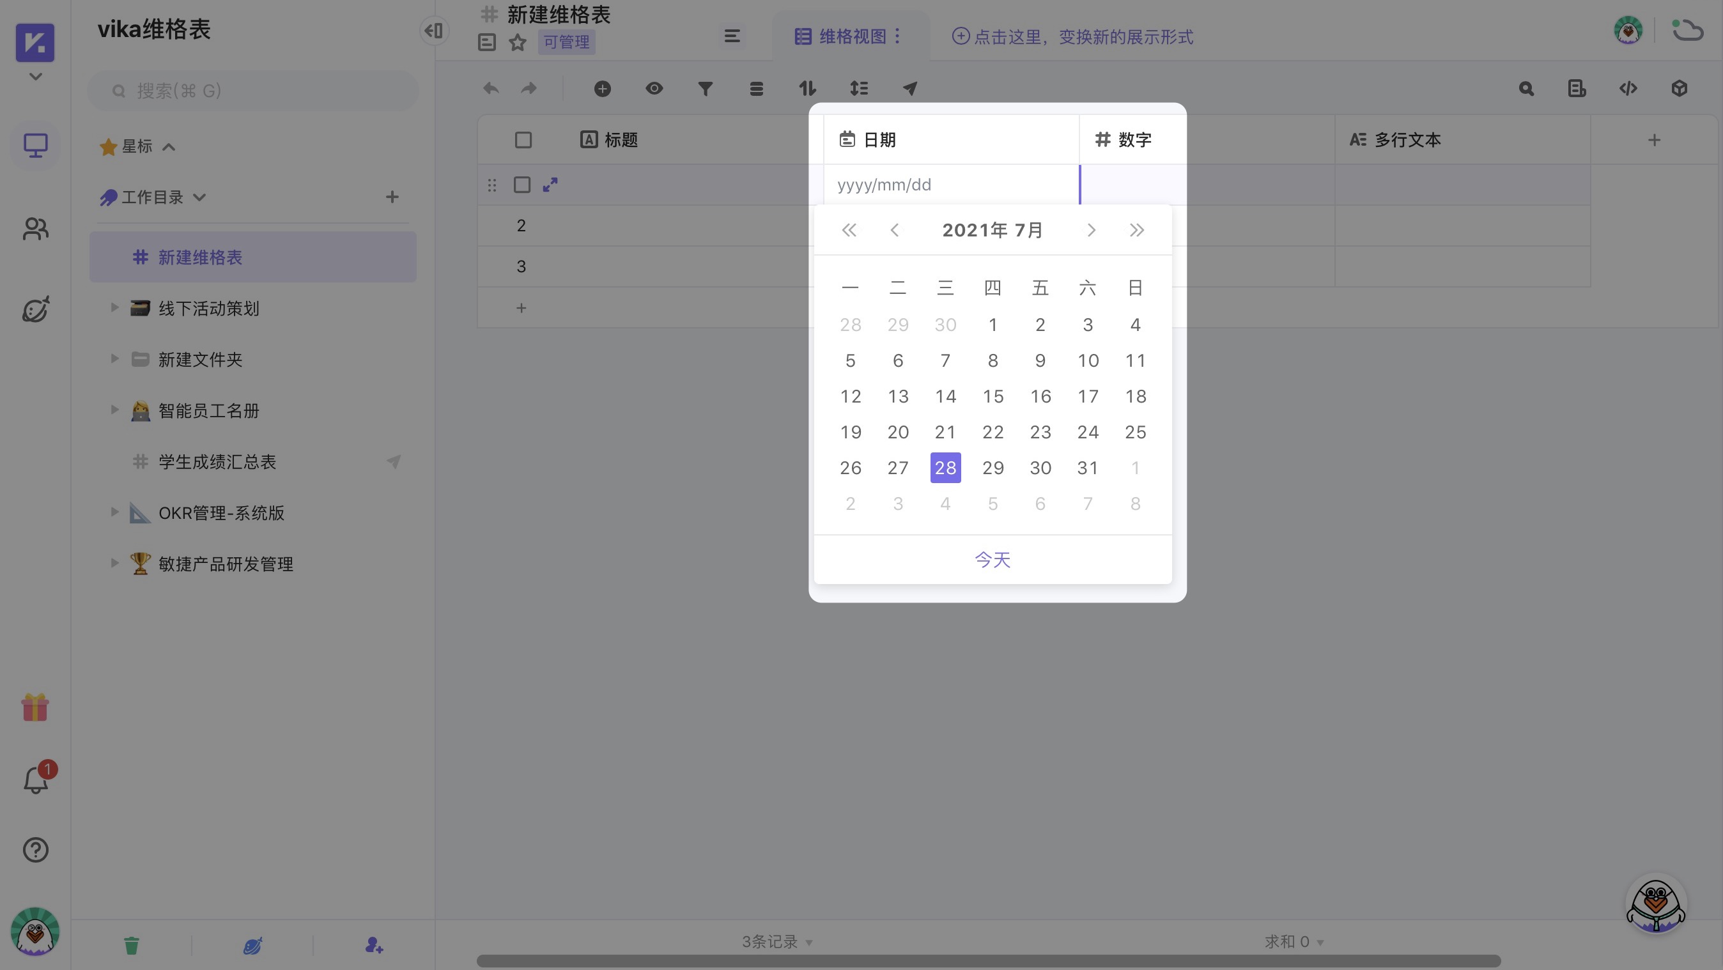Open the 3条记录 statistics dropdown
1723x970 pixels.
click(777, 941)
